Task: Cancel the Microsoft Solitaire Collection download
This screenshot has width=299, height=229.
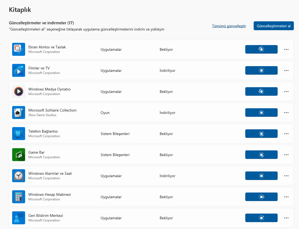Action: 261,113
